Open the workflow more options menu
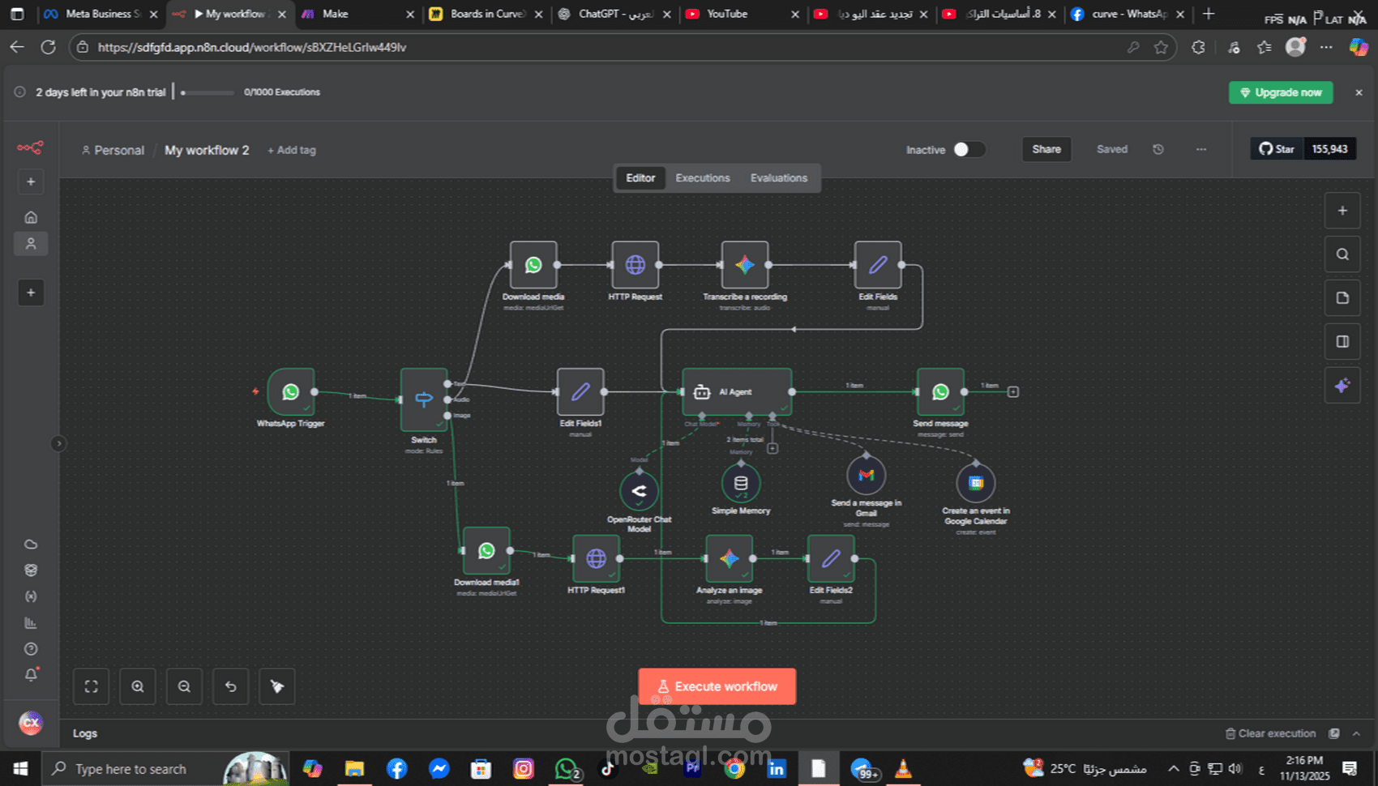 point(1201,149)
